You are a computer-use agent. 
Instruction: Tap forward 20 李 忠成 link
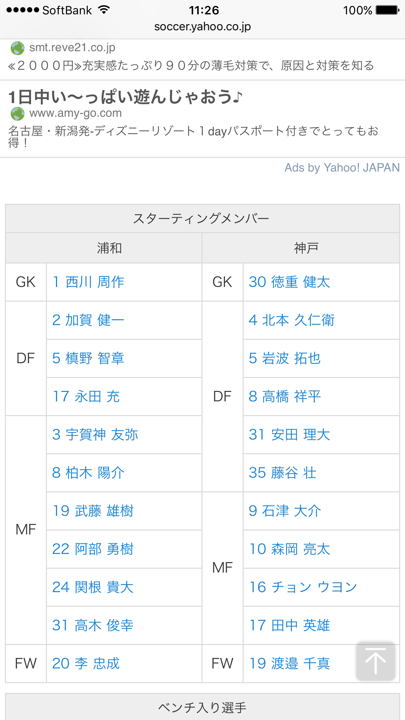86,664
